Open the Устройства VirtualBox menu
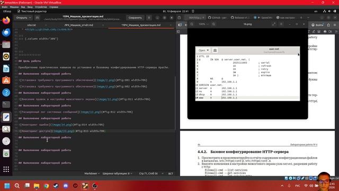Screen dimensions: 339x191 coord(41,7)
